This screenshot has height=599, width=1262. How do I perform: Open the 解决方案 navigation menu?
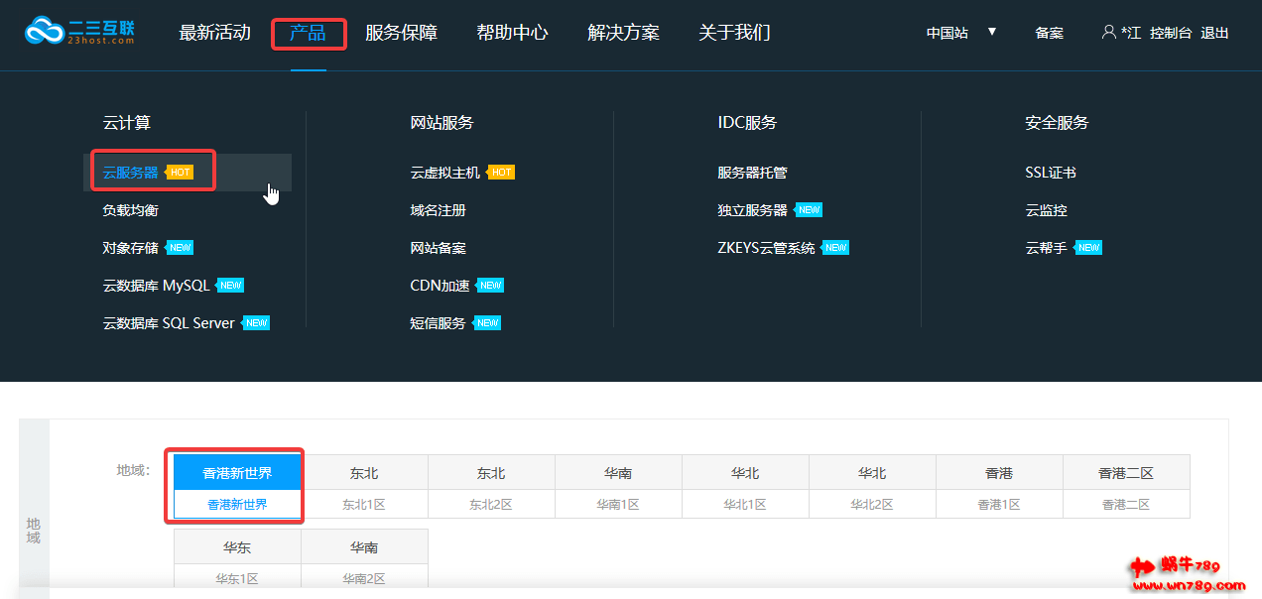pyautogui.click(x=623, y=33)
